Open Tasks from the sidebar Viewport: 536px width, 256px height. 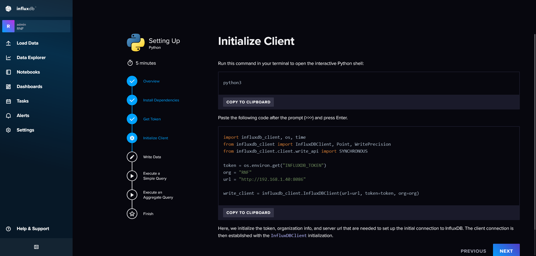pos(23,101)
